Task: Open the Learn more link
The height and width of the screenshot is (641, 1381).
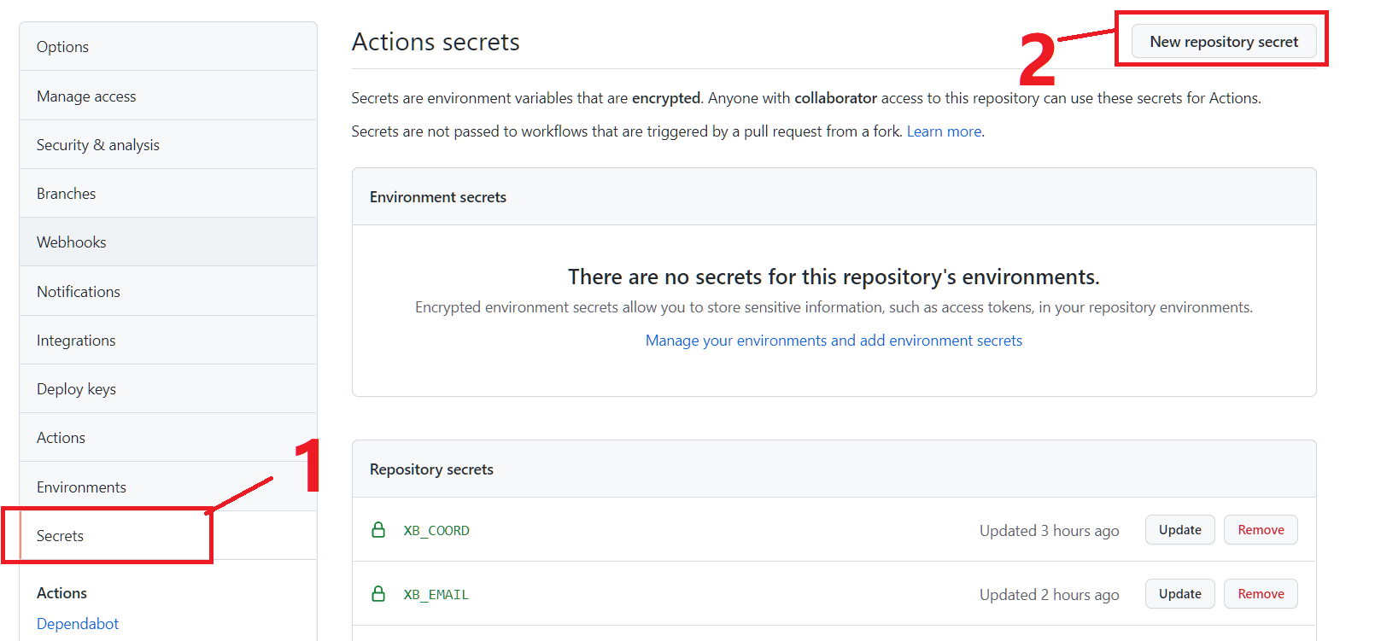Action: click(x=944, y=131)
